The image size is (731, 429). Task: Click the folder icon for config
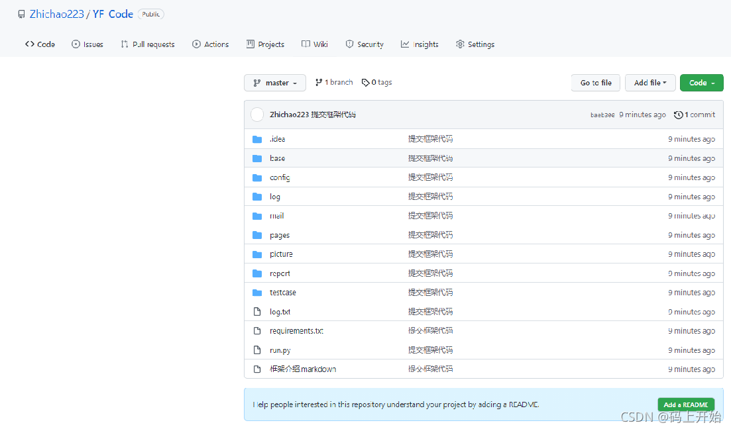coord(257,177)
